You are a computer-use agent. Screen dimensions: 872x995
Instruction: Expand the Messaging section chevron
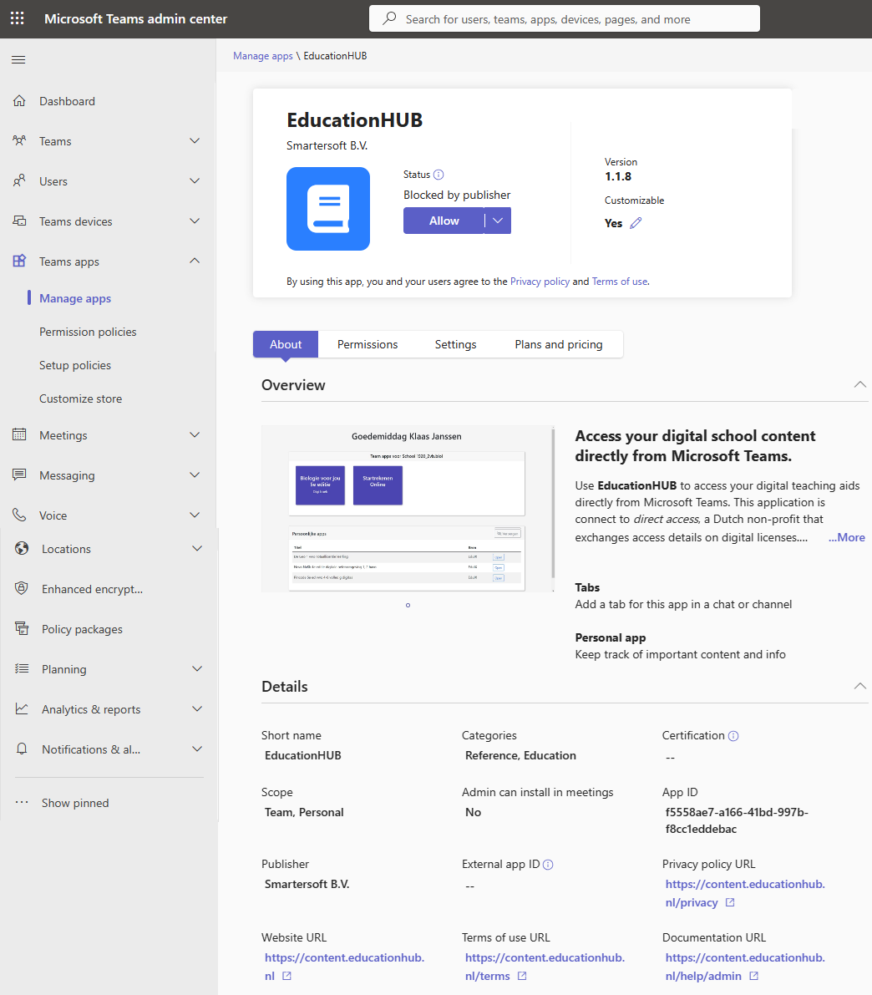[x=195, y=475]
